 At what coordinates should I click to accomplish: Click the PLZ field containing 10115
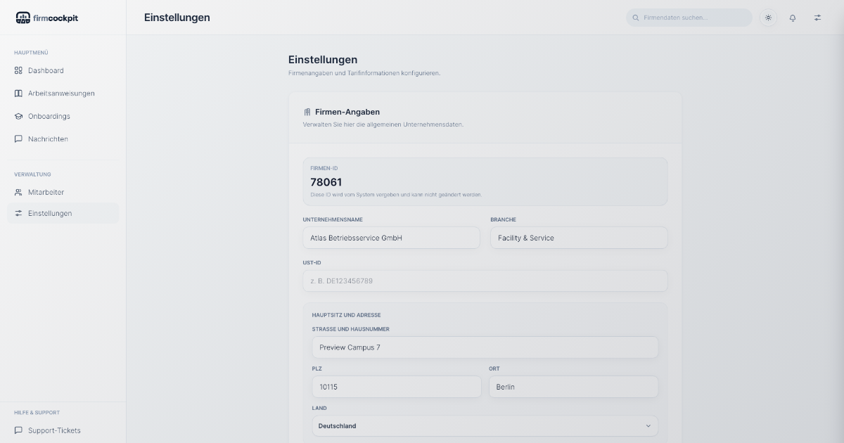(x=397, y=387)
